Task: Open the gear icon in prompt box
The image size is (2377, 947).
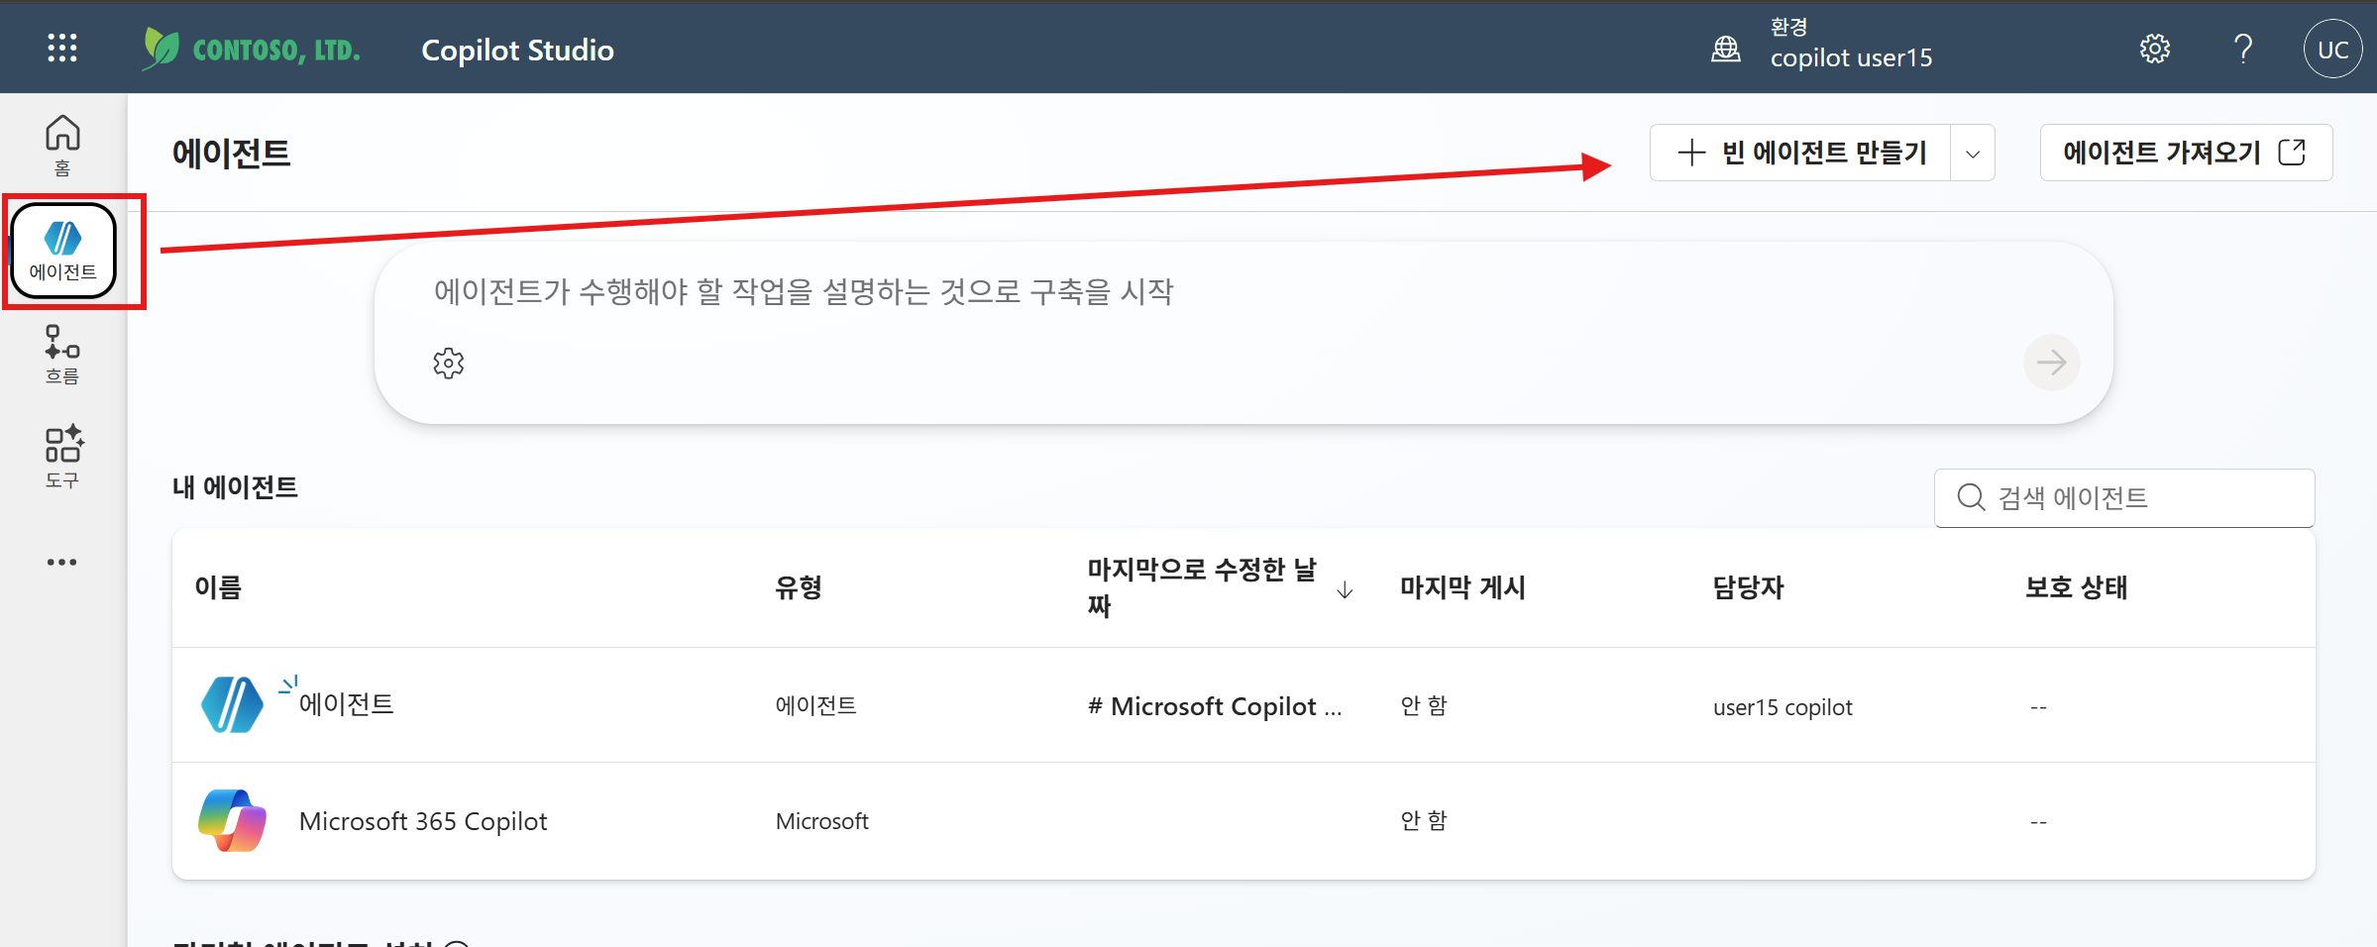Action: click(449, 363)
